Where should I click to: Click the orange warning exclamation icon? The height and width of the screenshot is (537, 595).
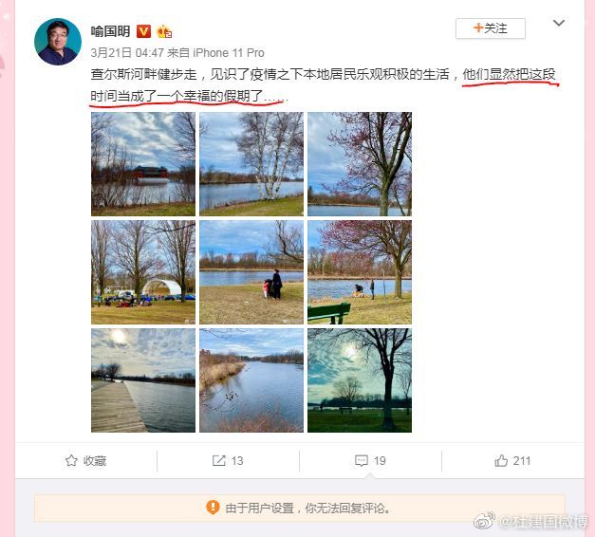pyautogui.click(x=213, y=507)
